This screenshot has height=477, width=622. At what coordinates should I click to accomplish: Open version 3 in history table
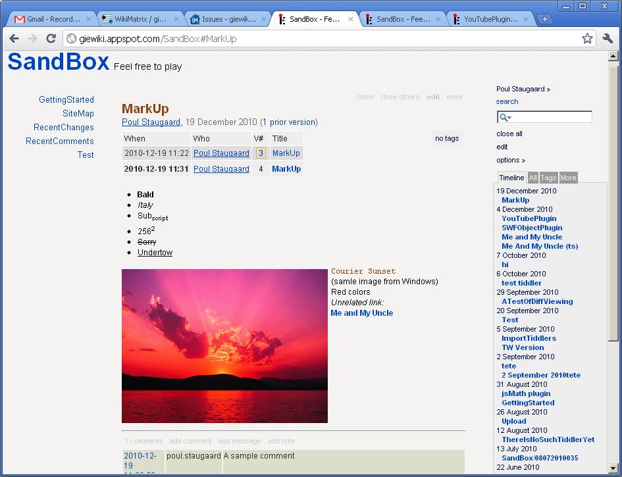(x=261, y=153)
